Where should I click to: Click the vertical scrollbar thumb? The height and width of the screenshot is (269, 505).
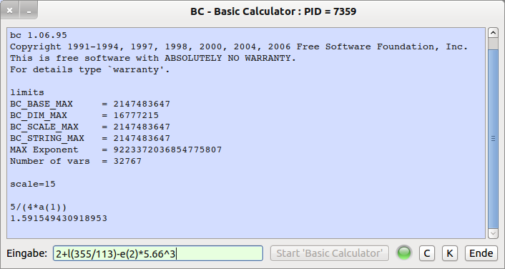pyautogui.click(x=493, y=139)
